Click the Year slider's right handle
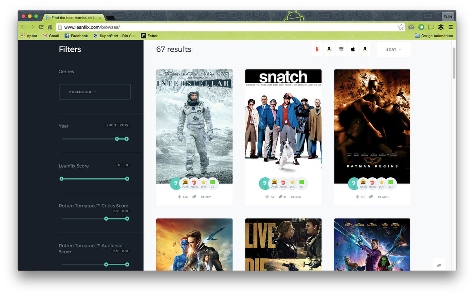 pyautogui.click(x=127, y=139)
